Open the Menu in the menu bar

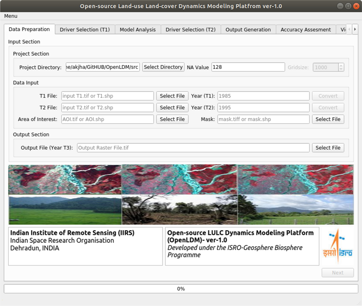pos(11,16)
